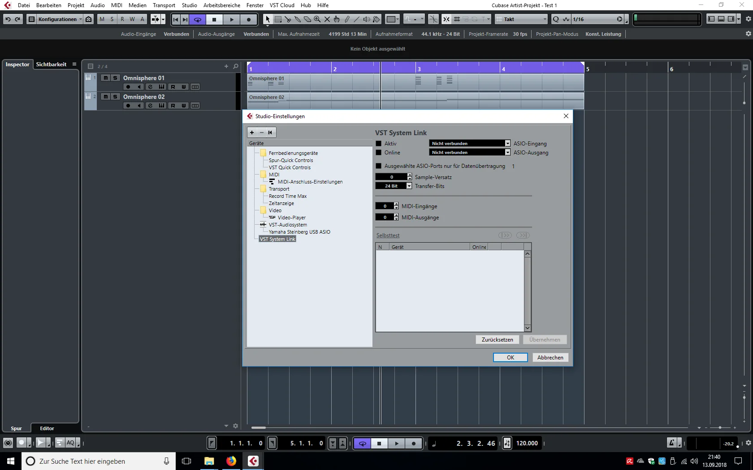
Task: Select the Zoom magnifier tool
Action: pyautogui.click(x=317, y=19)
